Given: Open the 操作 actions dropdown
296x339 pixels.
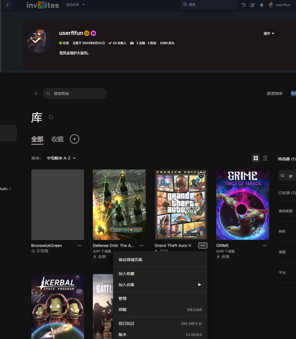Looking at the screenshot, I should pyautogui.click(x=269, y=33).
